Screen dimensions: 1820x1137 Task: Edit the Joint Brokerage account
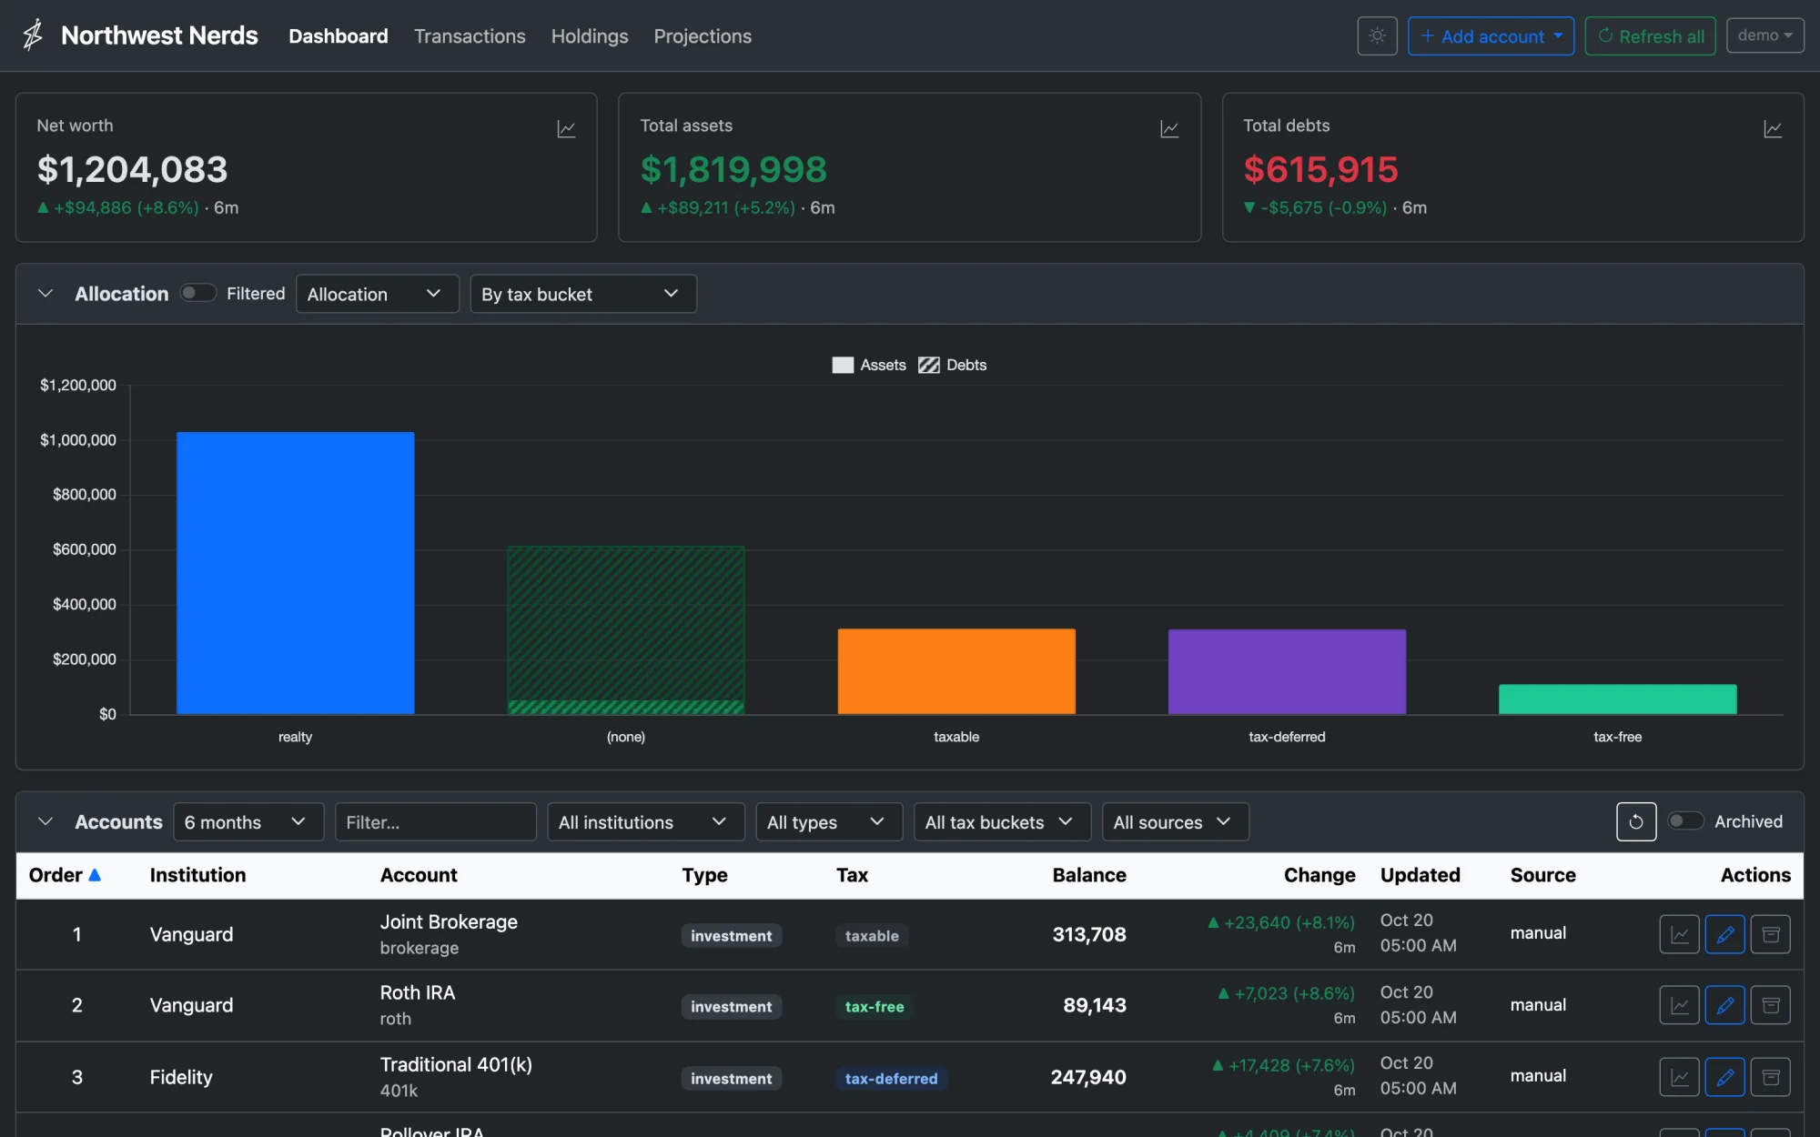tap(1724, 934)
